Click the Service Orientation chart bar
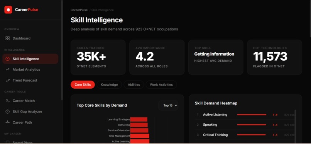 tap(139, 131)
